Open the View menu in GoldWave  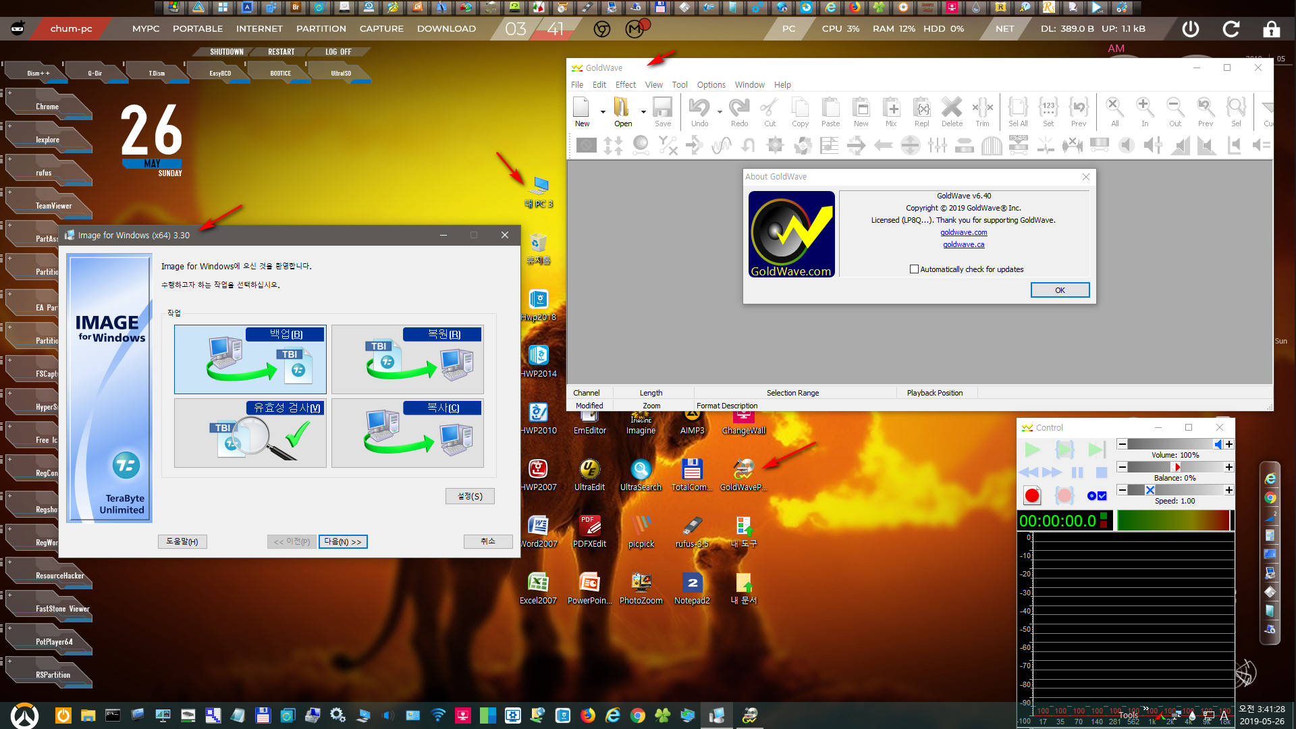coord(653,84)
